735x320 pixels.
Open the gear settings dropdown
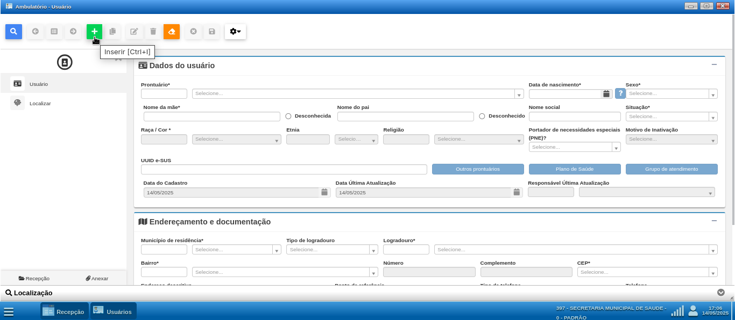[235, 32]
